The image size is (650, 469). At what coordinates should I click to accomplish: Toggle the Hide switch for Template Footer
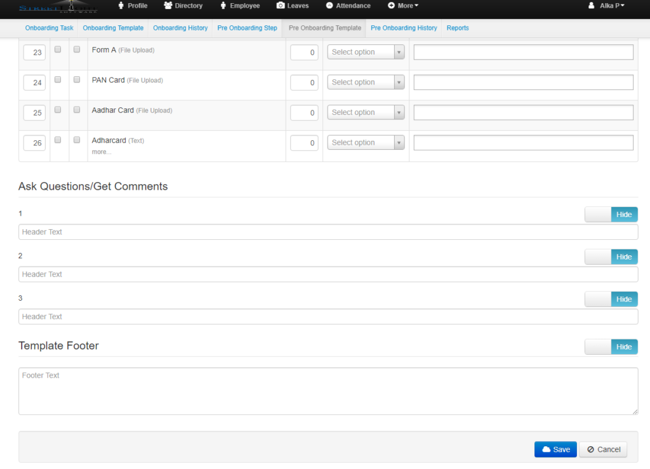point(611,347)
